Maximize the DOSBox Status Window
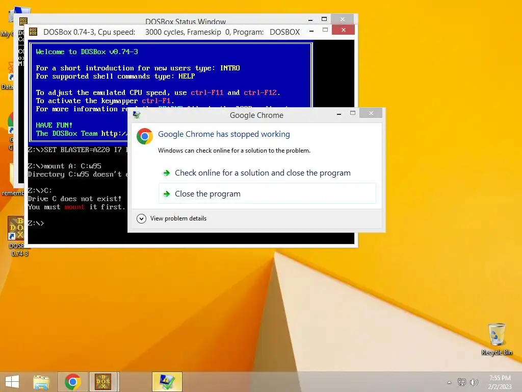 [324, 19]
